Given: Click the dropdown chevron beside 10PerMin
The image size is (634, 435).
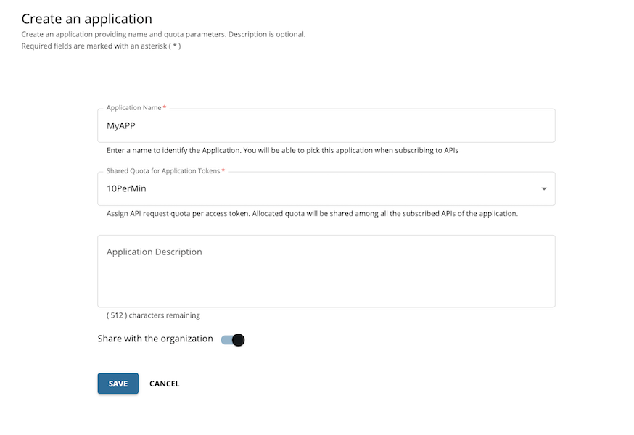Looking at the screenshot, I should (543, 188).
